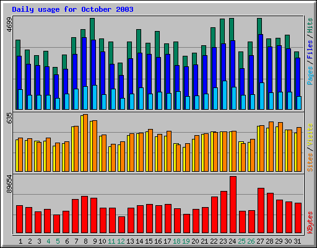Click day label 17 on the x-axis
This screenshot has height=248, width=317.
point(167,241)
